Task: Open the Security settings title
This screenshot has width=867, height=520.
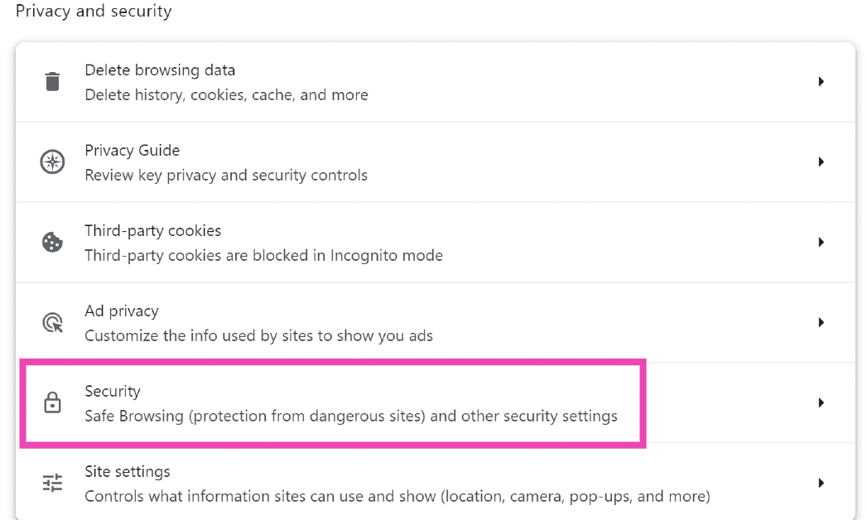Action: [x=113, y=392]
